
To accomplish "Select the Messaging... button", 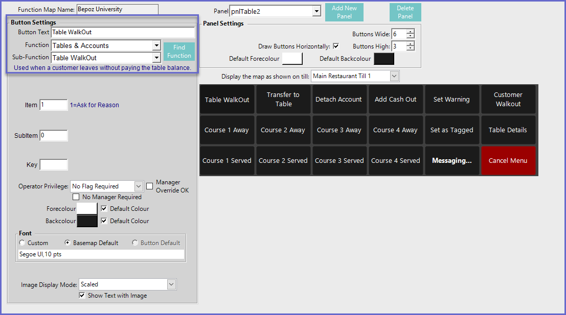I will [452, 161].
